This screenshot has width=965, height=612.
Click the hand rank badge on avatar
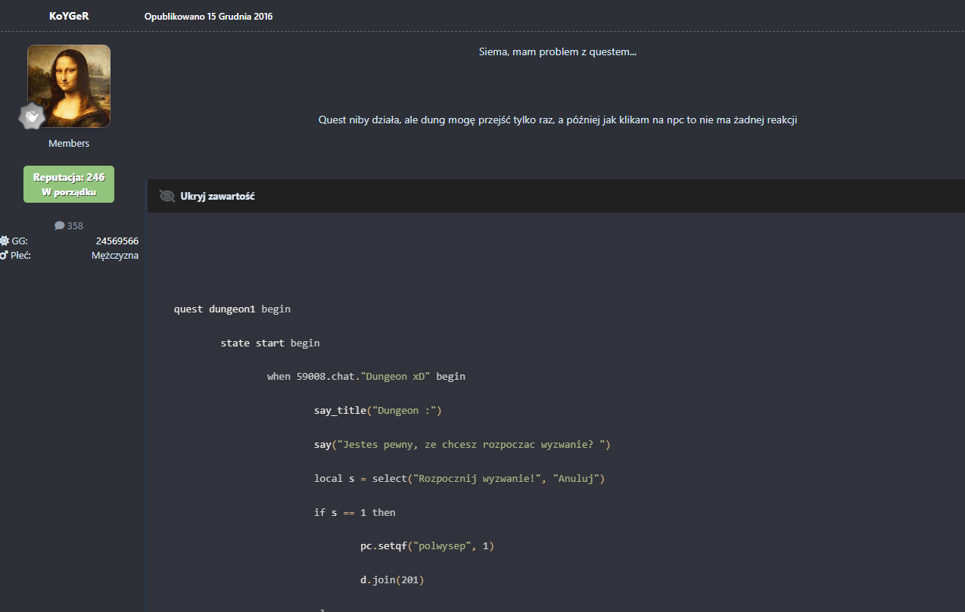pyautogui.click(x=32, y=116)
